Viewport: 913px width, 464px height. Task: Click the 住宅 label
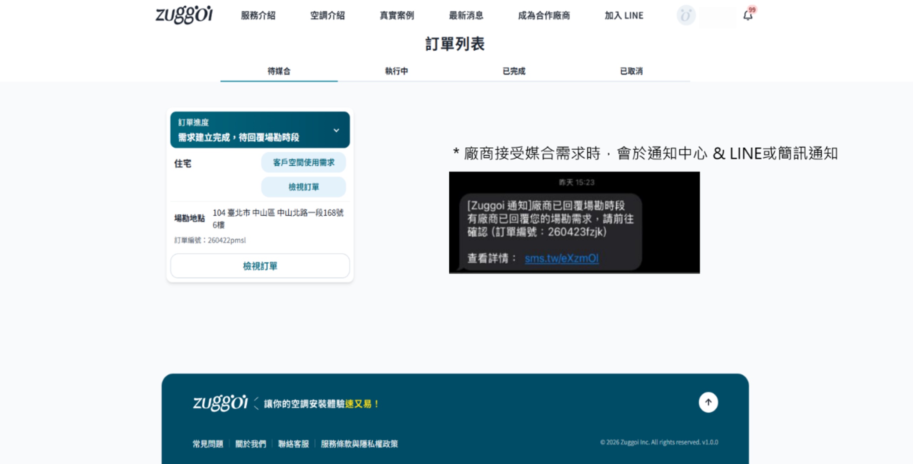click(x=183, y=164)
